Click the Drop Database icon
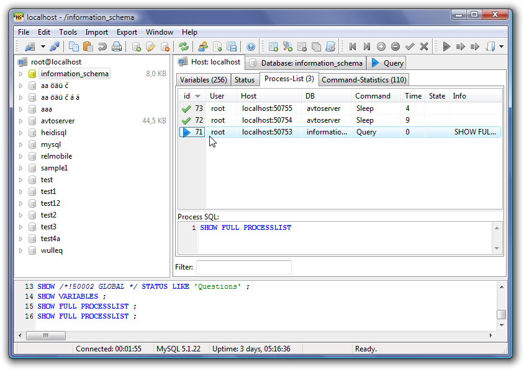Screen dimensions: 524x370 pos(165,46)
